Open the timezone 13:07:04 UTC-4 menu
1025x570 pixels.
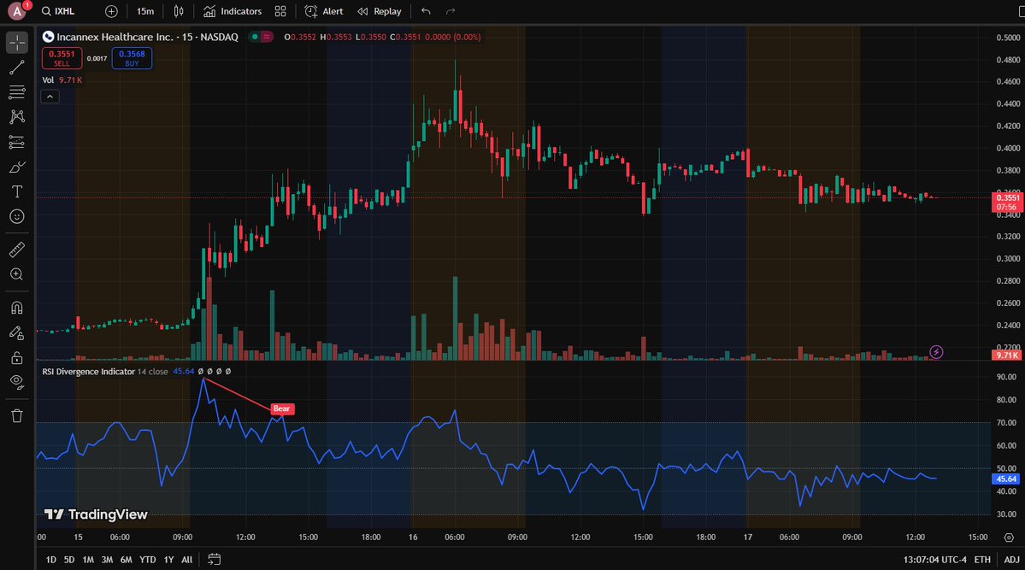[934, 560]
